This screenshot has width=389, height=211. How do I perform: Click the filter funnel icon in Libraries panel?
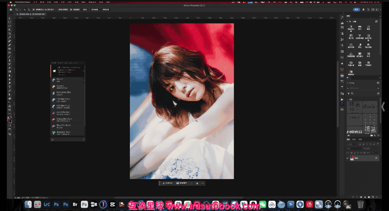349,93
